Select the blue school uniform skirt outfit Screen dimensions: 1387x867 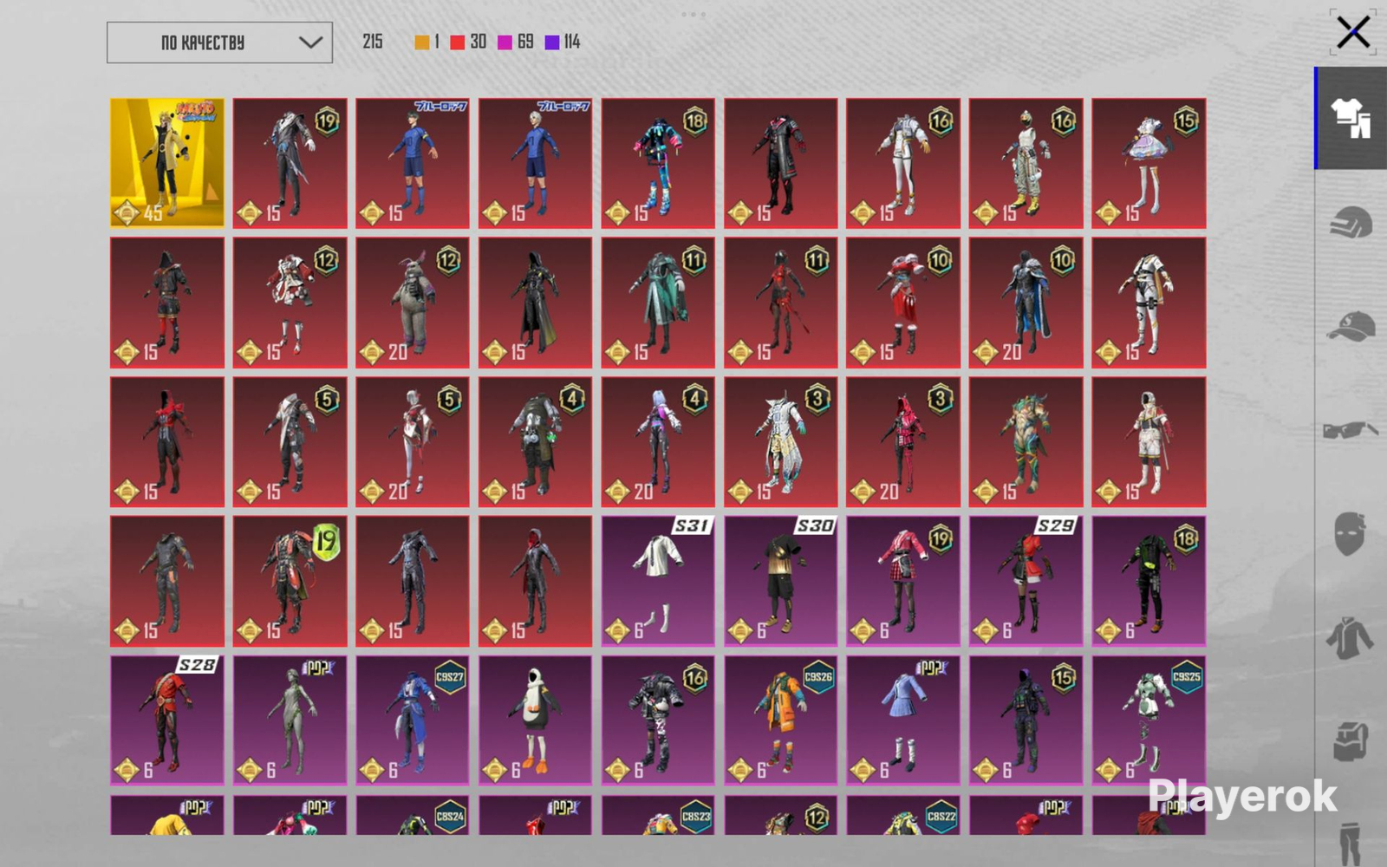tap(903, 720)
